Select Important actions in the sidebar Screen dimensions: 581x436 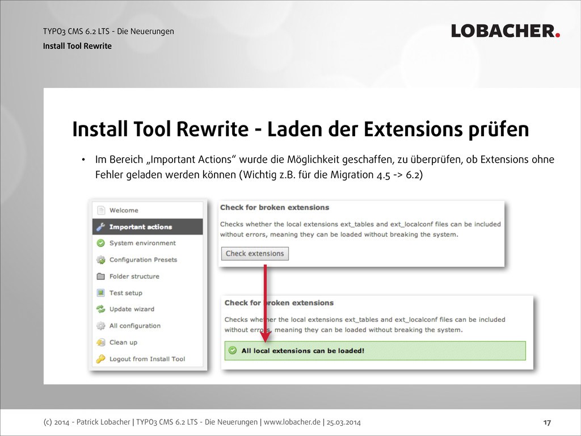(148, 227)
